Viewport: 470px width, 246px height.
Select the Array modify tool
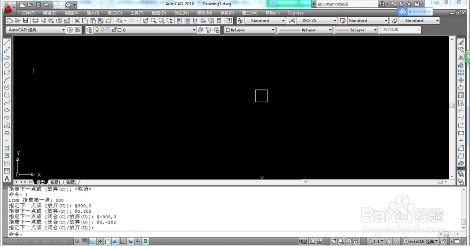[x=461, y=73]
